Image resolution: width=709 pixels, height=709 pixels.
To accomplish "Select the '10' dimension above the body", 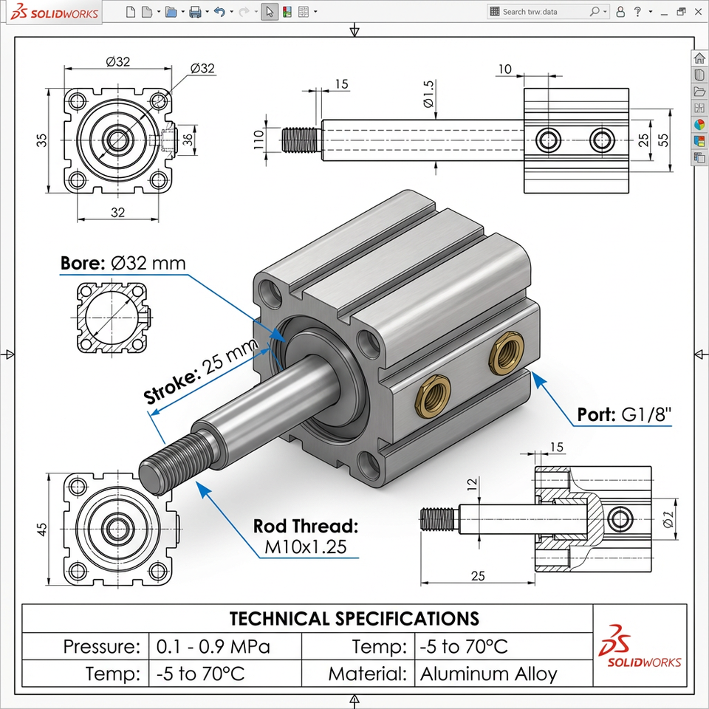I will tap(504, 69).
